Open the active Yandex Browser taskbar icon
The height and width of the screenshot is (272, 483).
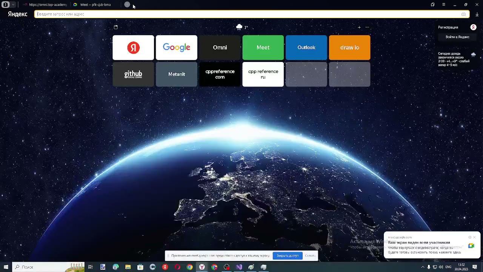(202, 267)
